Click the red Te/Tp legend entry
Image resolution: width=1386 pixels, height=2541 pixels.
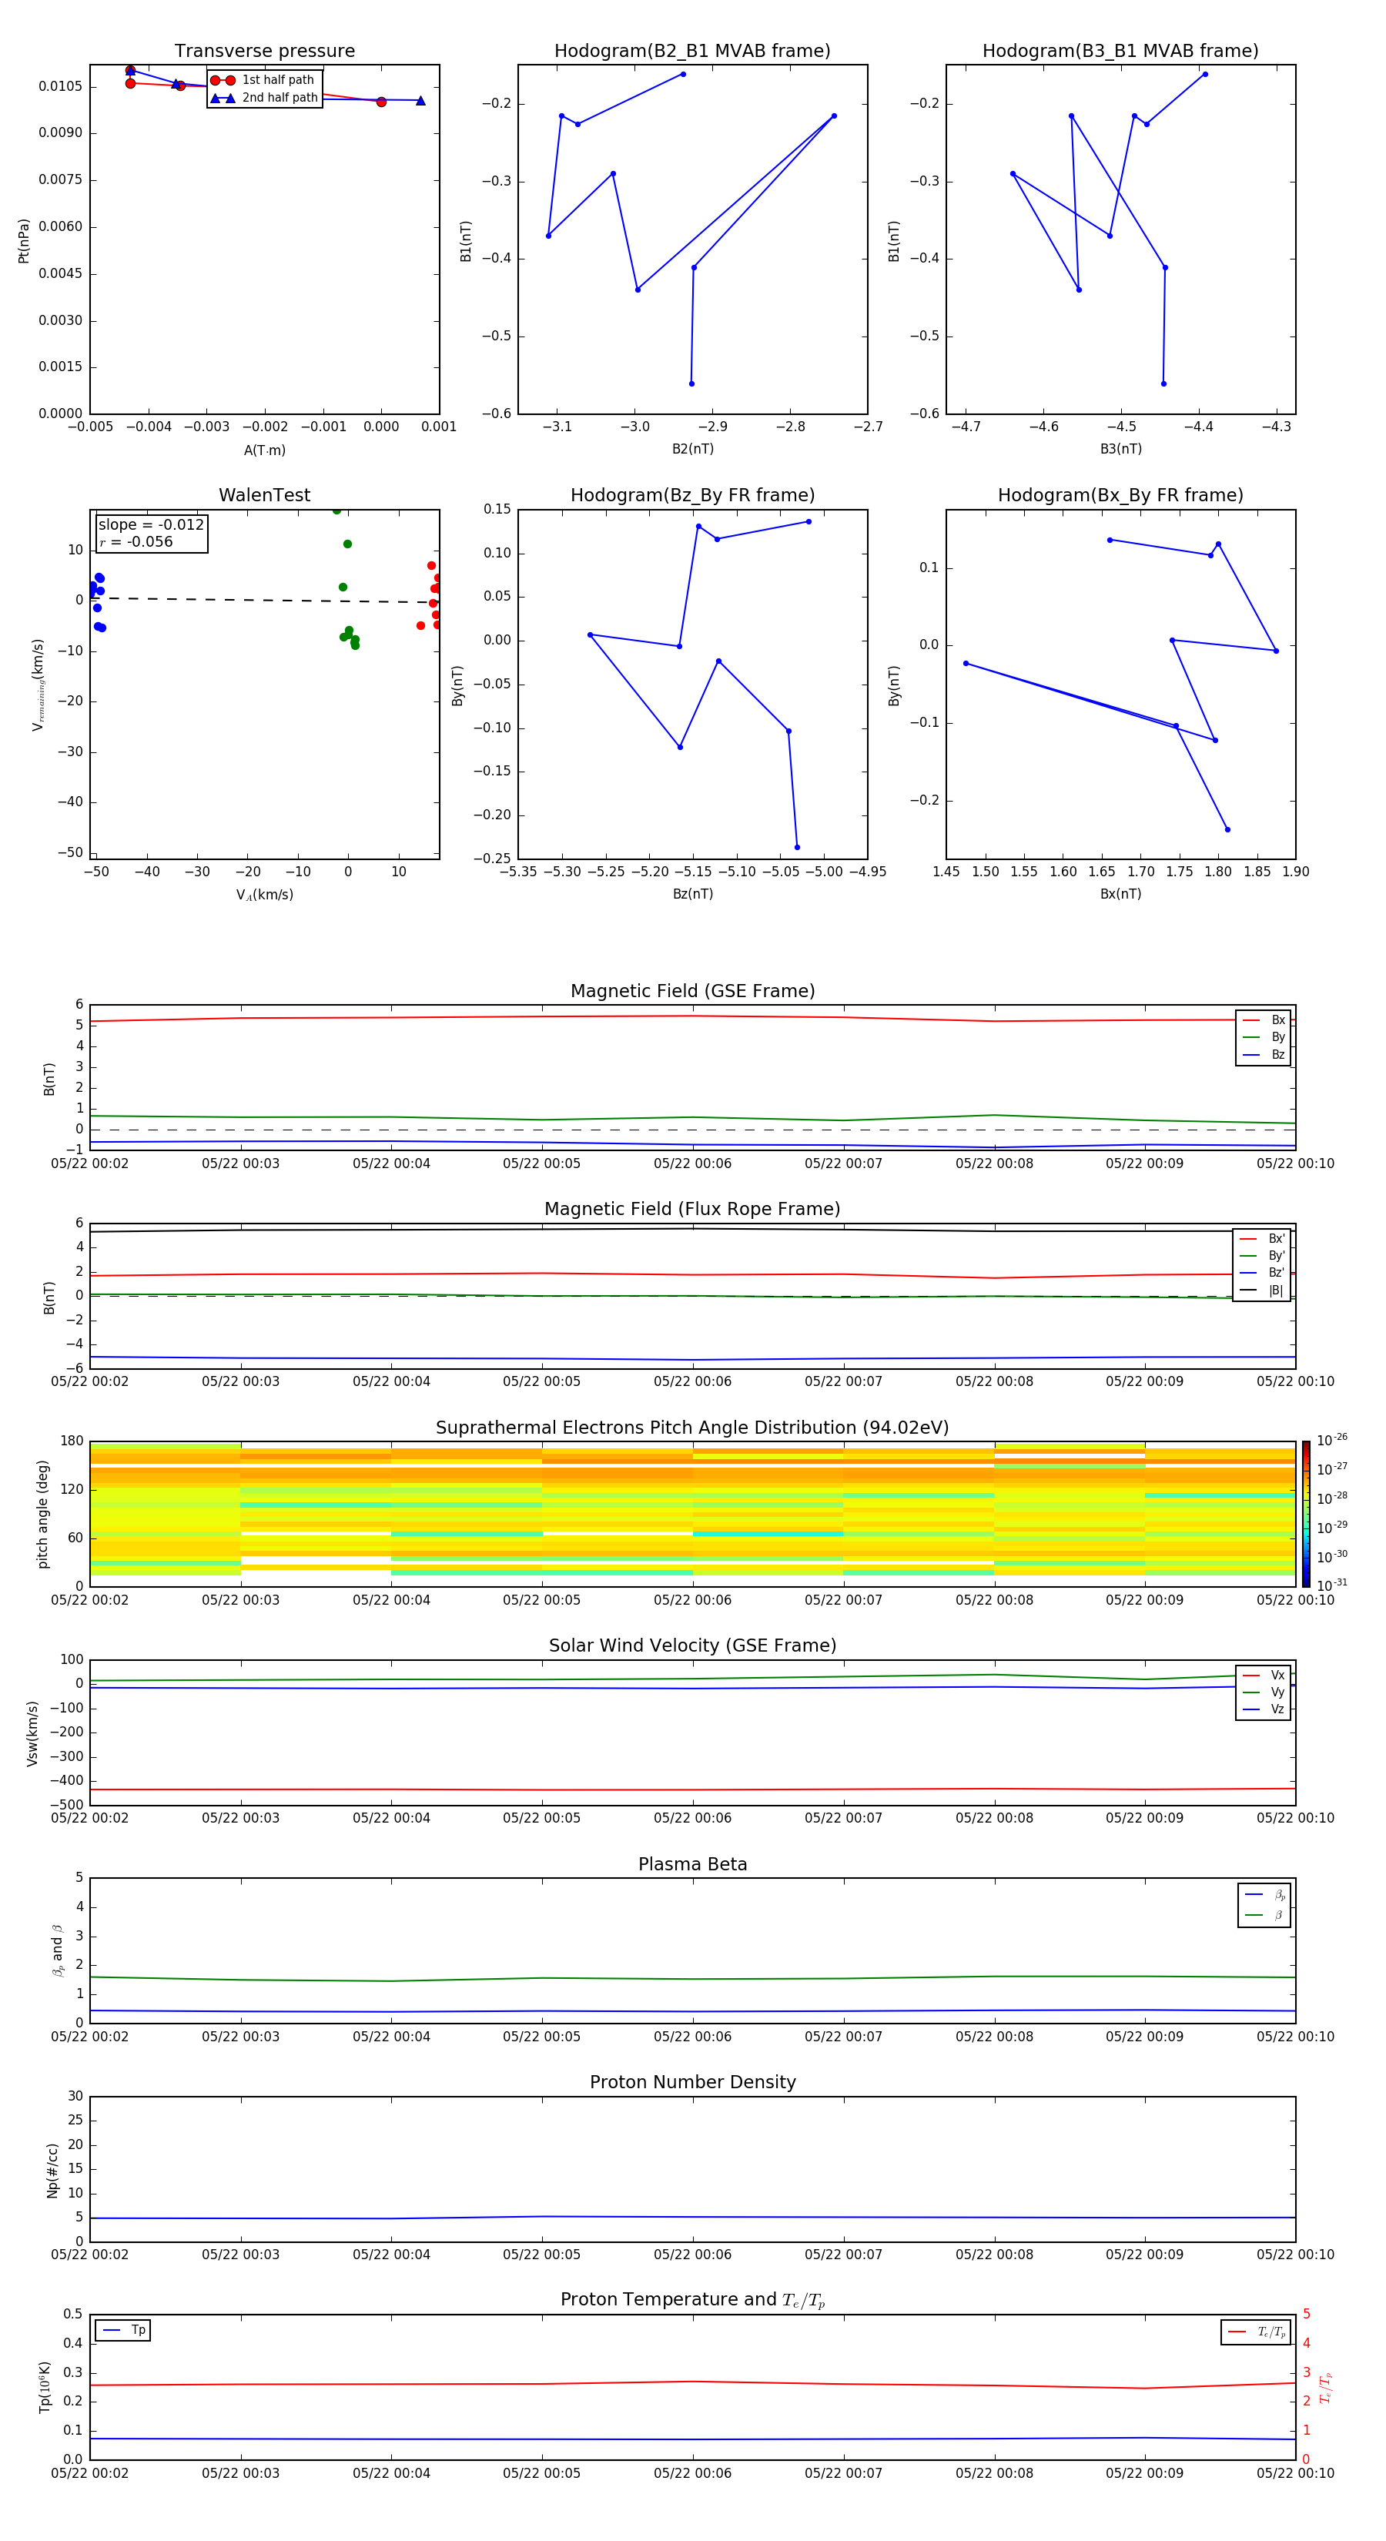(x=1256, y=2332)
